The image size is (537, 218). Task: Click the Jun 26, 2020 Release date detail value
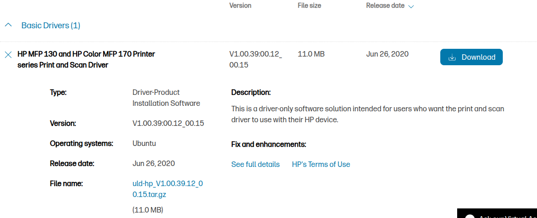tap(153, 164)
